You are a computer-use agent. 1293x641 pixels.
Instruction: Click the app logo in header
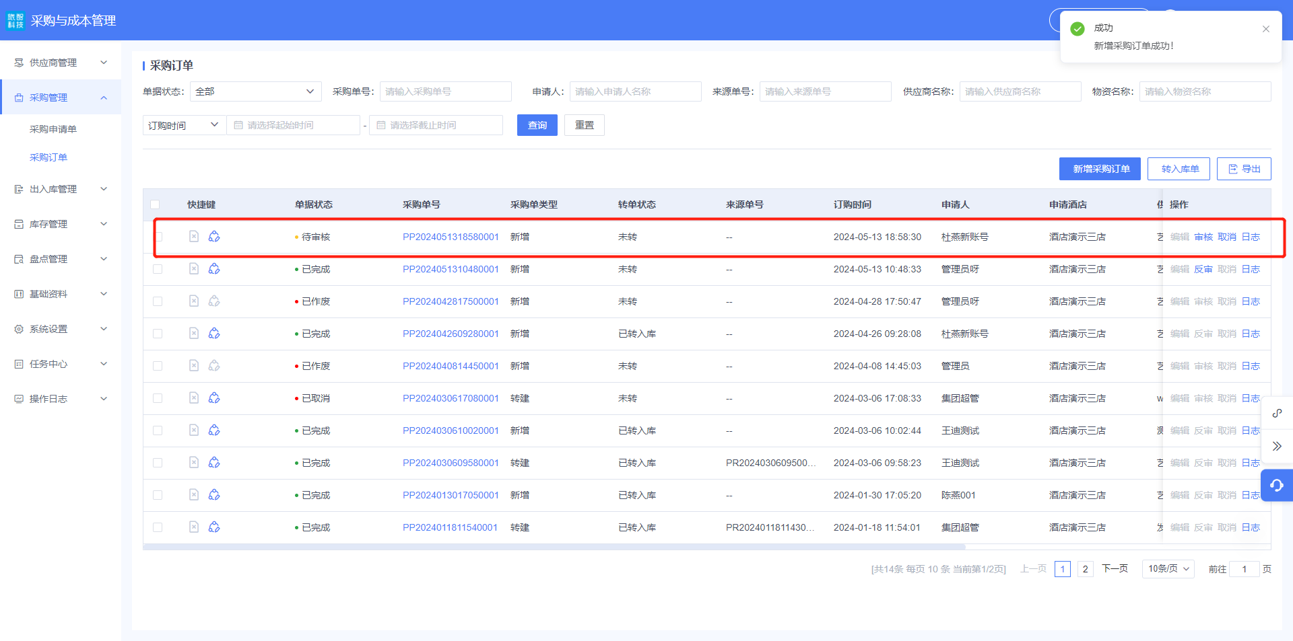tap(15, 20)
